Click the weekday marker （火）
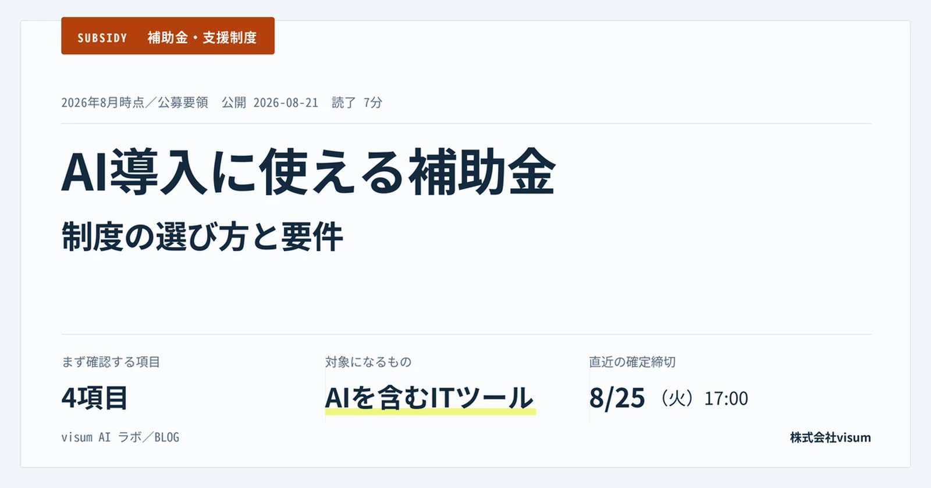 677,399
